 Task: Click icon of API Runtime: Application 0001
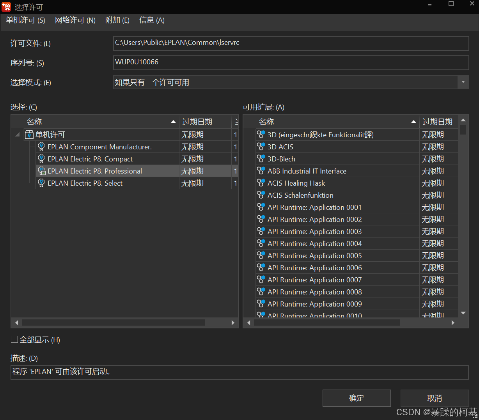pos(261,207)
